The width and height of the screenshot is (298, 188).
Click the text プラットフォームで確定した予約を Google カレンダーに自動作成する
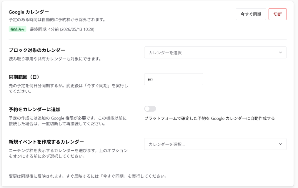pos(209,118)
